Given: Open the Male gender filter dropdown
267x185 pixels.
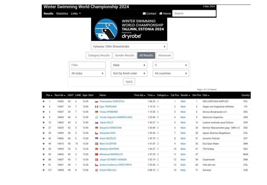Looking at the screenshot, I should click(x=129, y=65).
